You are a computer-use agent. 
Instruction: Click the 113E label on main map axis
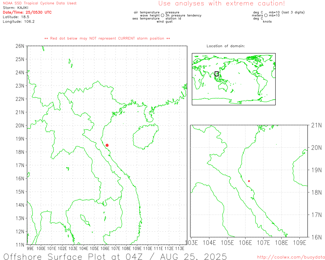coord(180,248)
